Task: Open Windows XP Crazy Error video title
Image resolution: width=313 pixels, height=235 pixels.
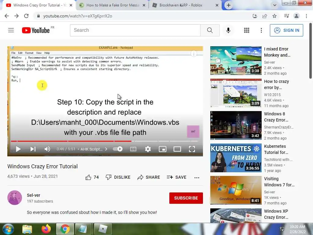Action: coord(276,214)
